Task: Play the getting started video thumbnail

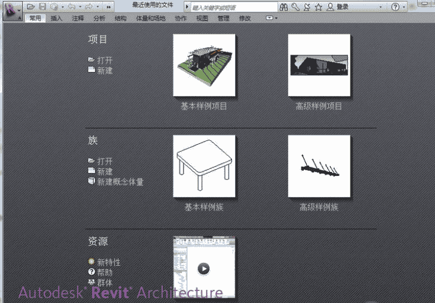Action: (x=204, y=268)
